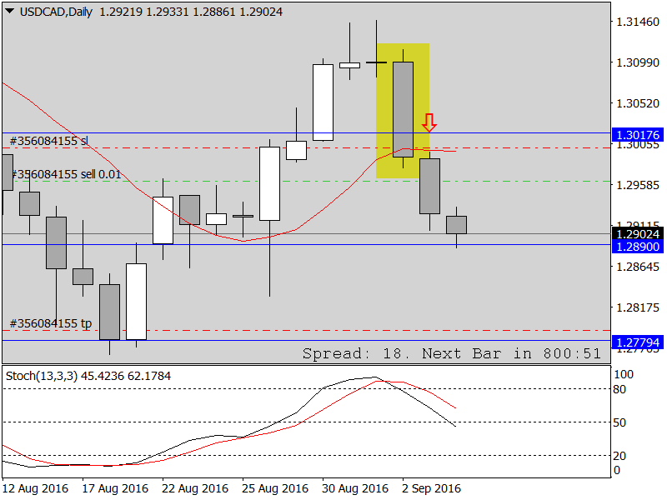Screen dimensions: 667x500
Task: Click the 1.28645 price scale value
Action: point(638,267)
